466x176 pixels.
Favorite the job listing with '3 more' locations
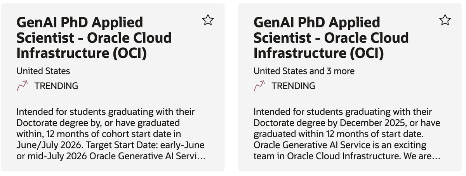[x=445, y=20]
